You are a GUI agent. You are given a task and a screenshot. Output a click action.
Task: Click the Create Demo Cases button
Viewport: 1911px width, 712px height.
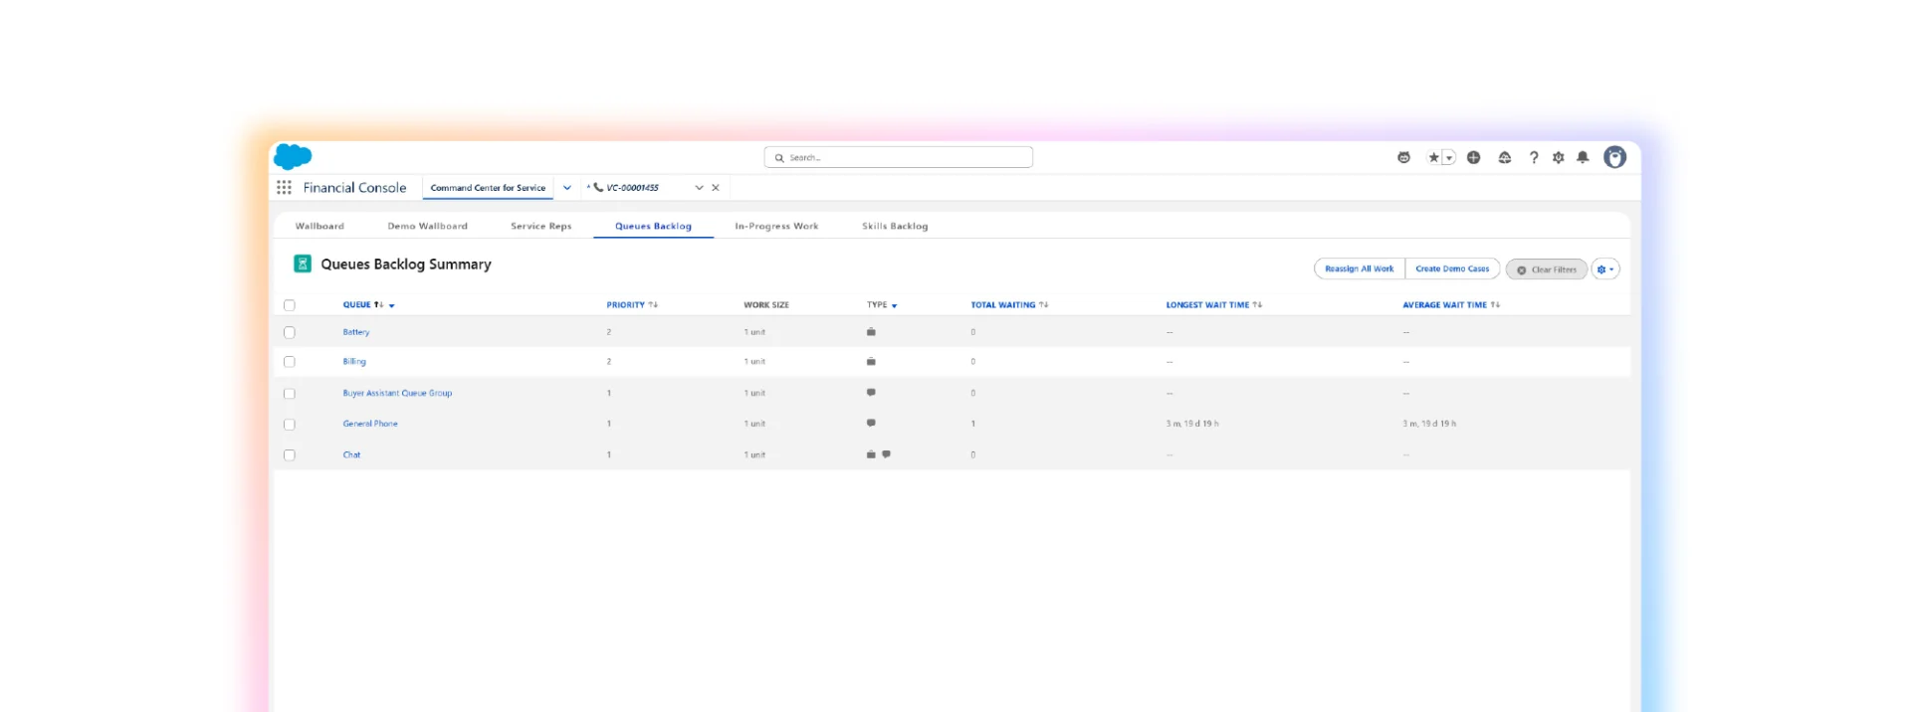coord(1452,268)
